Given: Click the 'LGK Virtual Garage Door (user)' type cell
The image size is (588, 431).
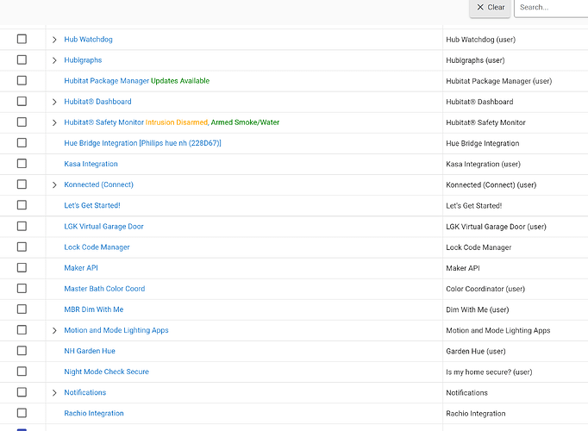Looking at the screenshot, I should (496, 227).
